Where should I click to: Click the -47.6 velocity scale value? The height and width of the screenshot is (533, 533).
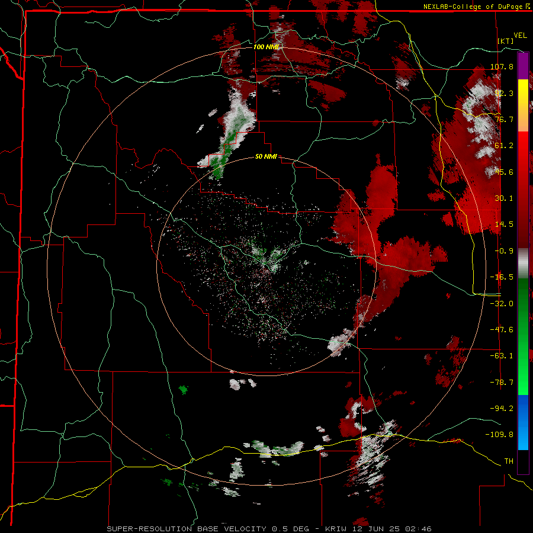click(x=502, y=330)
